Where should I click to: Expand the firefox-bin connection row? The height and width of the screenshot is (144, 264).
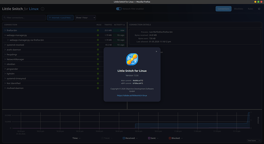click(x=5, y=30)
